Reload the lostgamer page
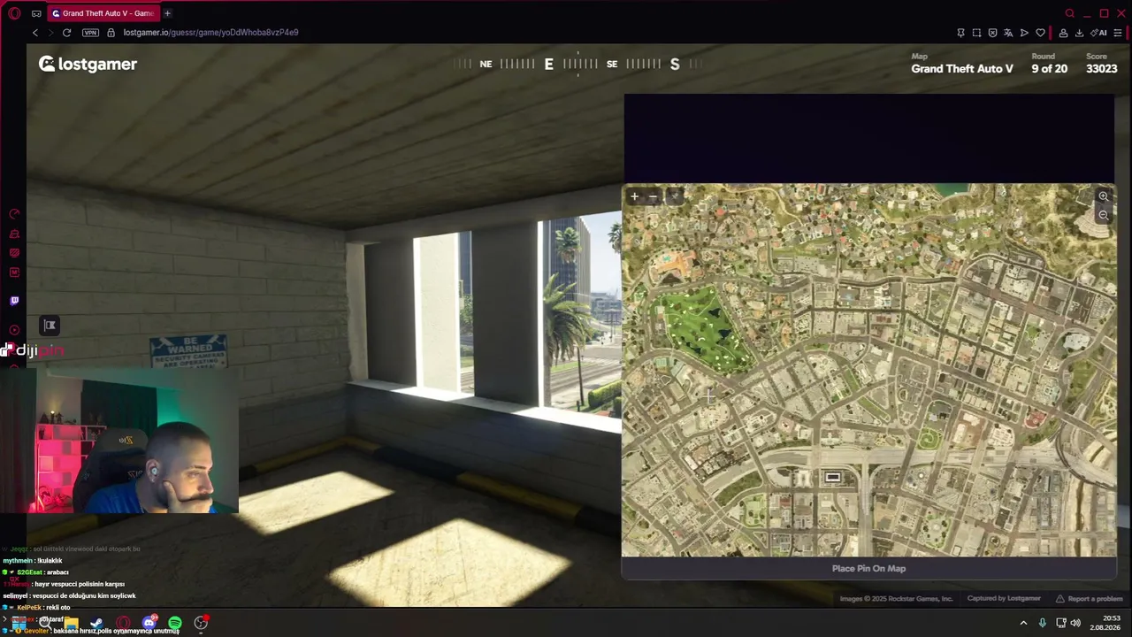The width and height of the screenshot is (1132, 637). 66,33
